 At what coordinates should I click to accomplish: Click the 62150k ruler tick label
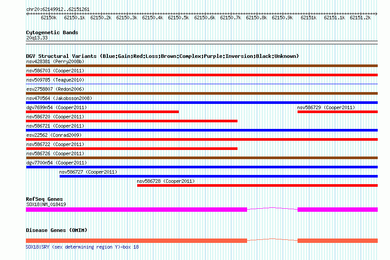49,18
